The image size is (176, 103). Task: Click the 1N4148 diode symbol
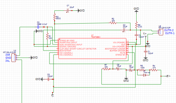click(x=145, y=75)
